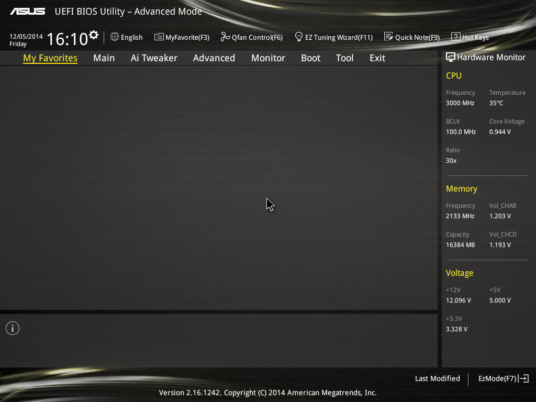Switch to the Main tab
Viewport: 536px width, 402px height.
pos(104,58)
